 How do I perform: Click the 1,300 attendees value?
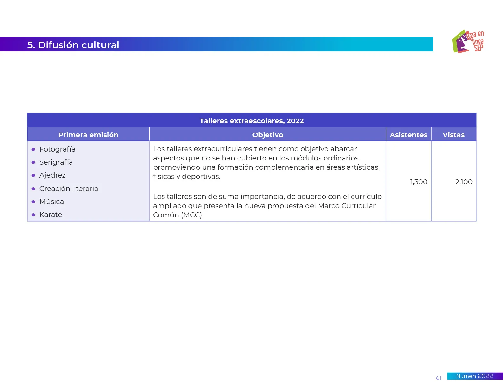[419, 182]
